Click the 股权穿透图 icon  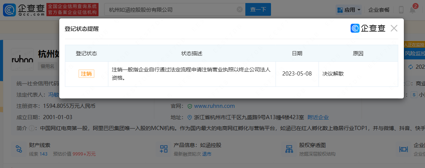pyautogui.click(x=289, y=149)
